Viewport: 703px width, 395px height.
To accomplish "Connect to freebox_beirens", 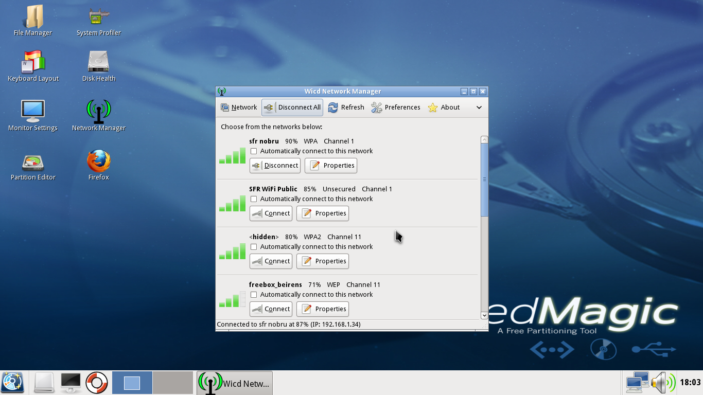I will (x=271, y=309).
